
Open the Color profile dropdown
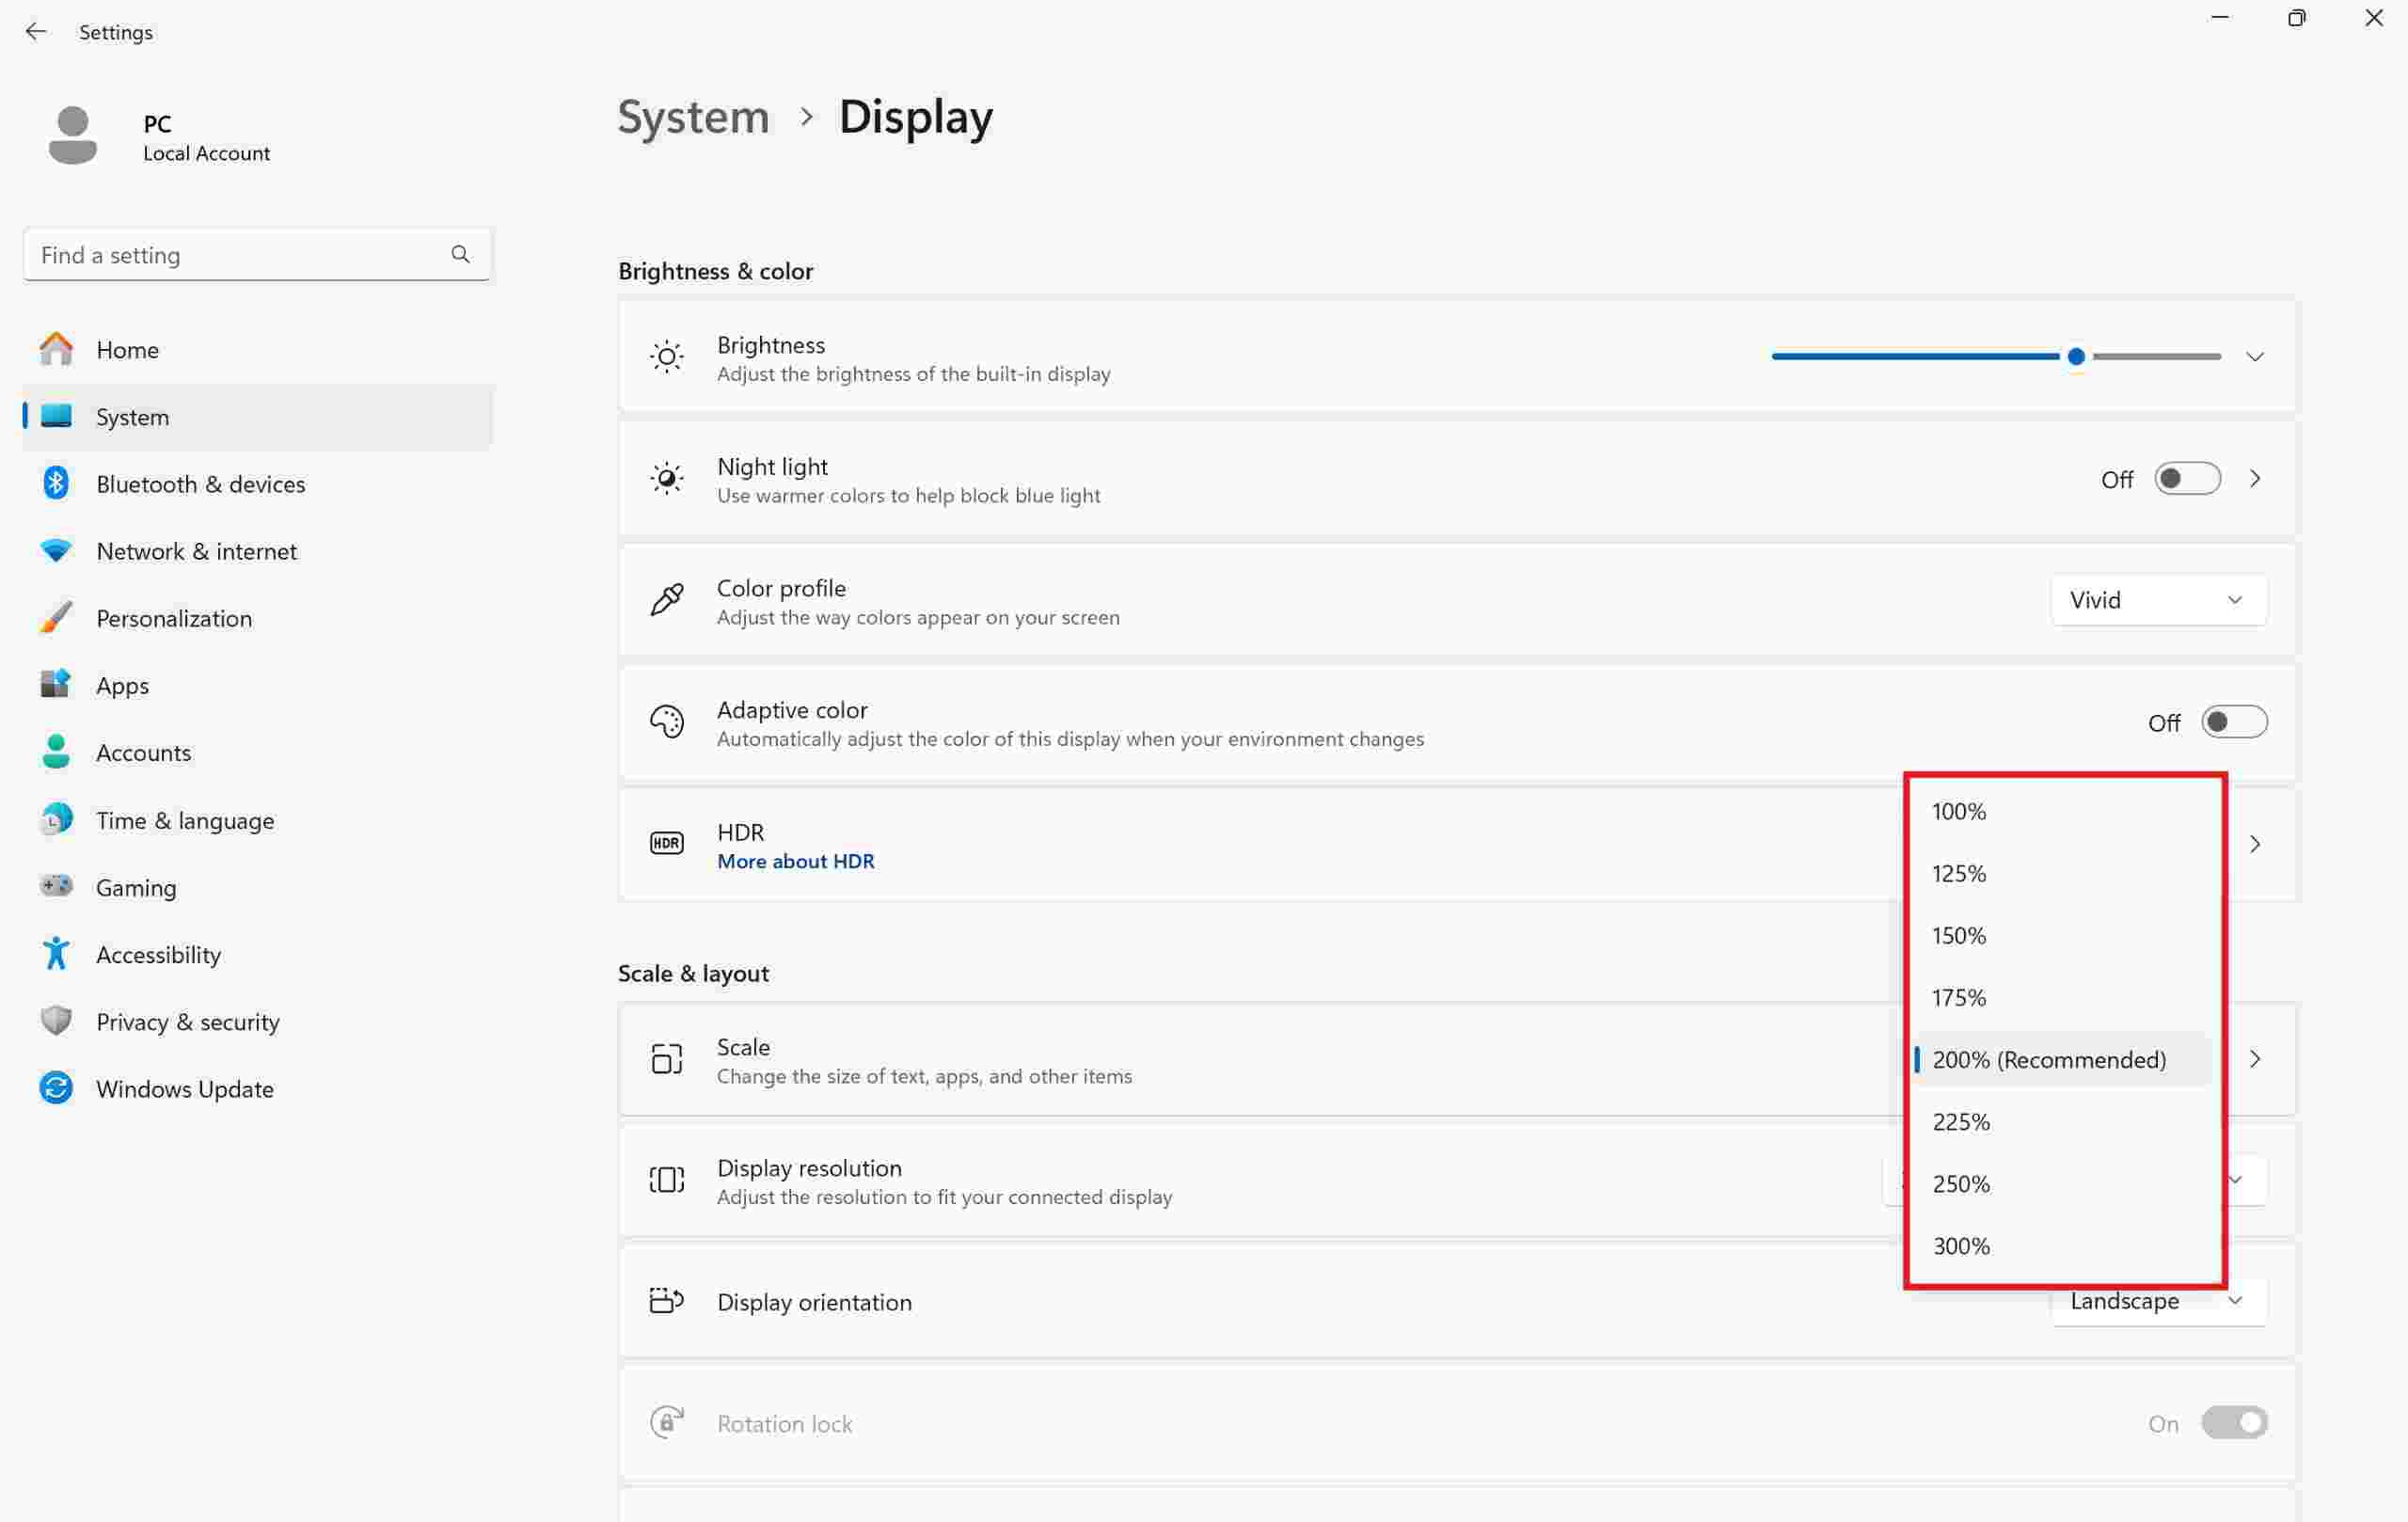[2157, 599]
